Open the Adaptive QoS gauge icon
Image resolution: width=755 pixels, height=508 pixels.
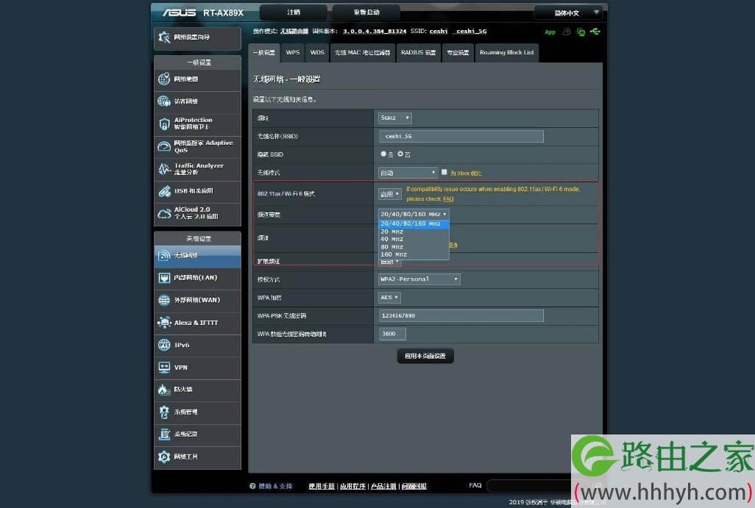pos(164,146)
